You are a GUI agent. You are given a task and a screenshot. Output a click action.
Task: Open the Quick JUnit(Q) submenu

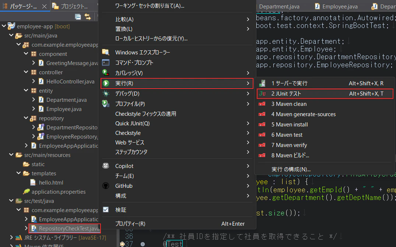(177, 124)
